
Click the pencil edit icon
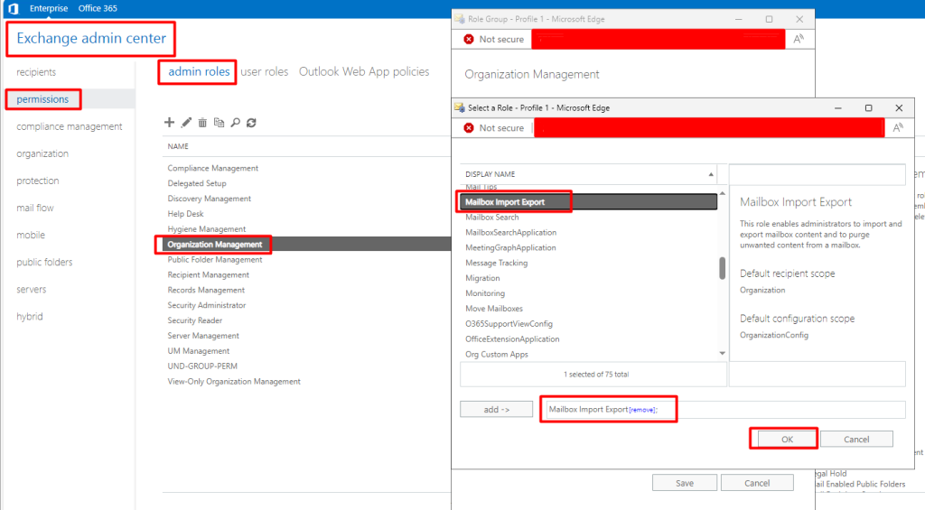[186, 123]
